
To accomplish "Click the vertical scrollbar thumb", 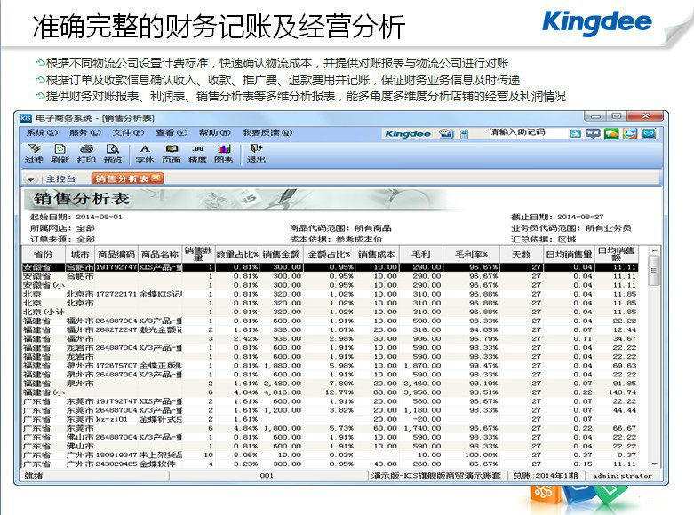I will click(654, 270).
